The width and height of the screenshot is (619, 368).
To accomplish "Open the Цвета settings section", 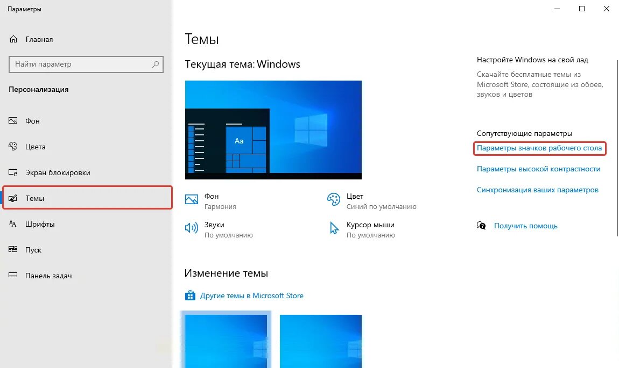I will [x=36, y=147].
